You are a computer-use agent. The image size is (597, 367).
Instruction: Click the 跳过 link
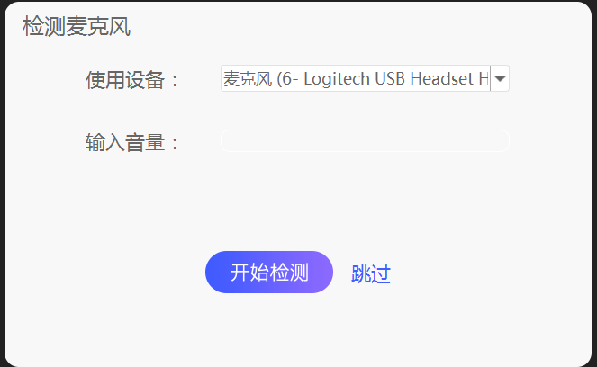(371, 273)
